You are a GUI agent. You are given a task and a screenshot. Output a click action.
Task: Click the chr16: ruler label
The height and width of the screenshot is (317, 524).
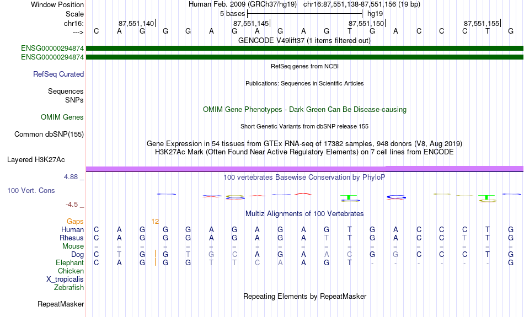click(x=73, y=23)
